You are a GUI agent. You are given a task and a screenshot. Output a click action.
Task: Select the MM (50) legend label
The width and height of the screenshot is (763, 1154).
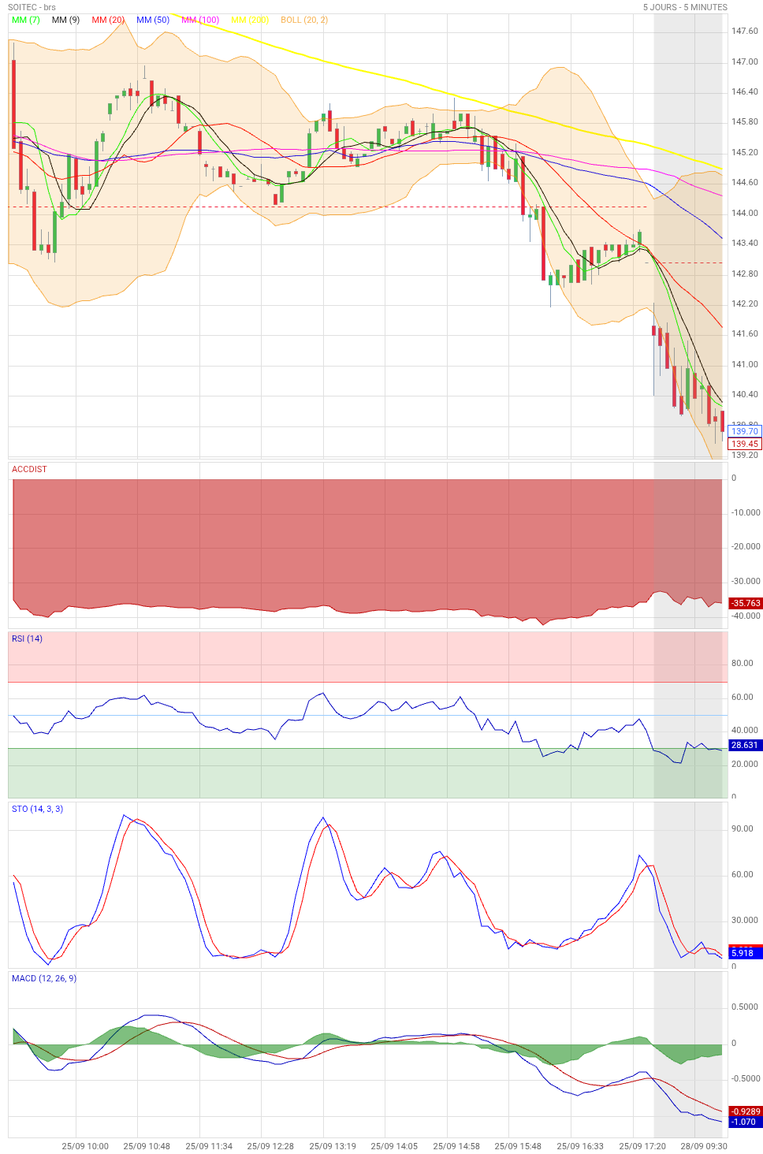pyautogui.click(x=153, y=20)
